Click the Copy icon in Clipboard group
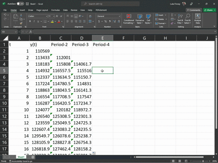Viewport: 218px width, 163px height. [21, 19]
